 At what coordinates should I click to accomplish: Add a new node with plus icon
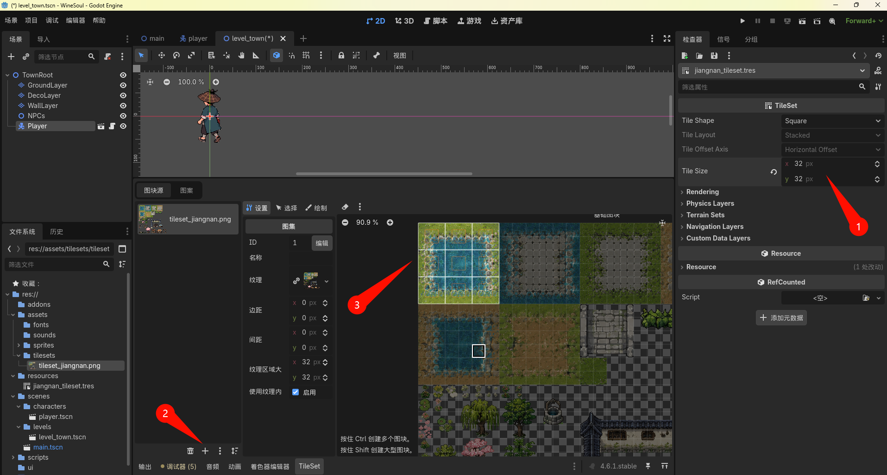[x=11, y=57]
